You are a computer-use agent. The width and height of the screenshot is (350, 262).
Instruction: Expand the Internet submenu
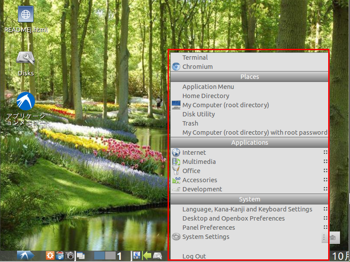click(249, 153)
